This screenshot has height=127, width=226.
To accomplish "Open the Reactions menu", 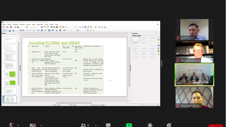I will click(x=169, y=125).
